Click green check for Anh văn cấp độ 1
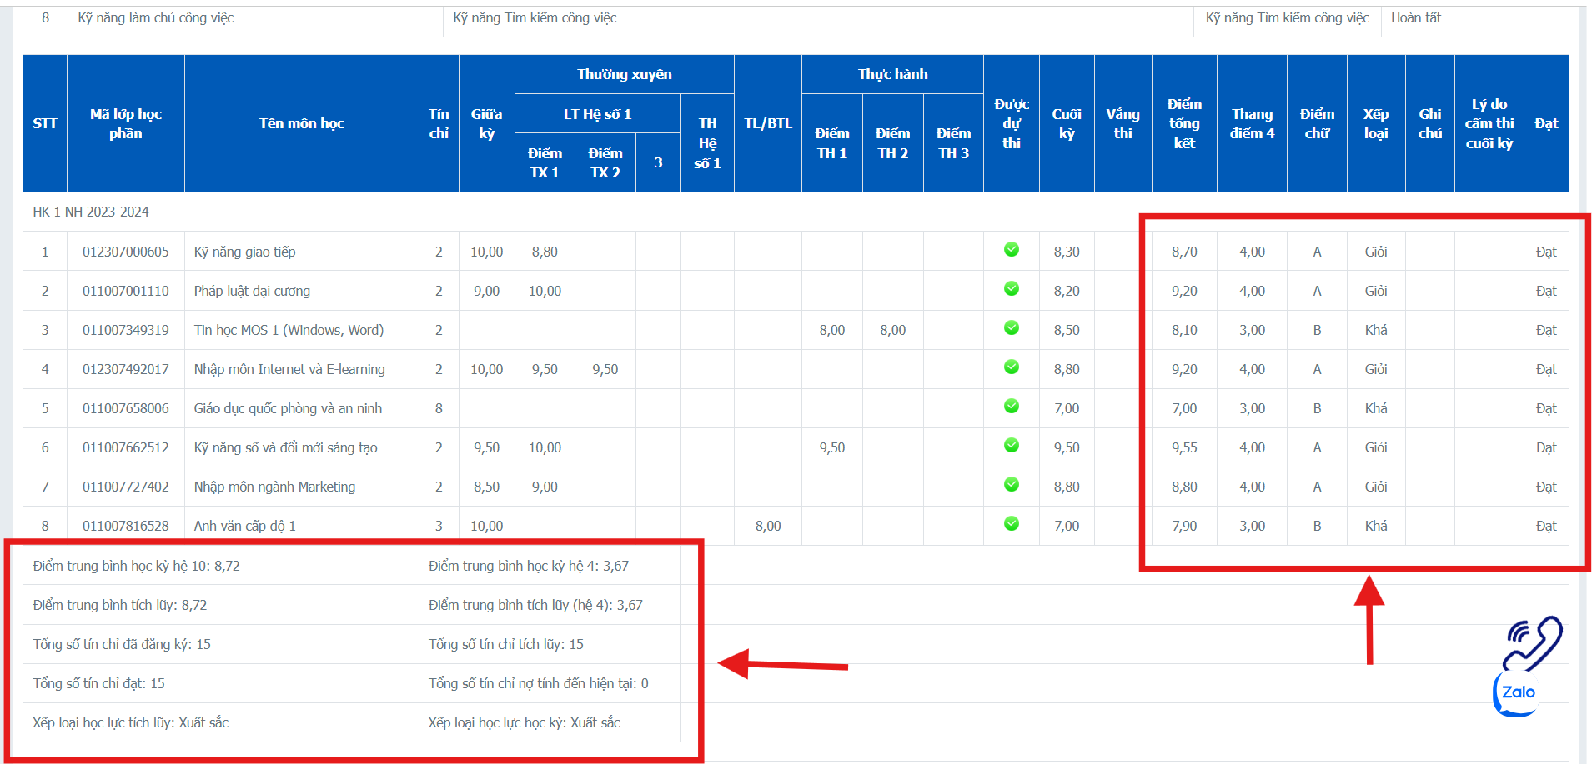Viewport: 1592px width, 764px height. (x=1011, y=523)
